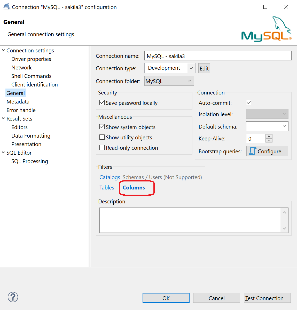Enable Show utility objects
This screenshot has width=297, height=310.
pyautogui.click(x=102, y=137)
